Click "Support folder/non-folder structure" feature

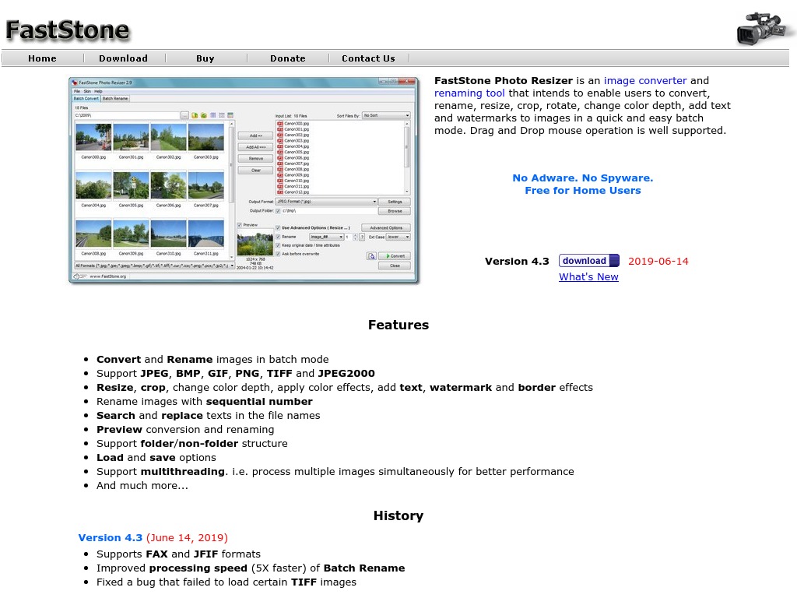[x=192, y=443]
